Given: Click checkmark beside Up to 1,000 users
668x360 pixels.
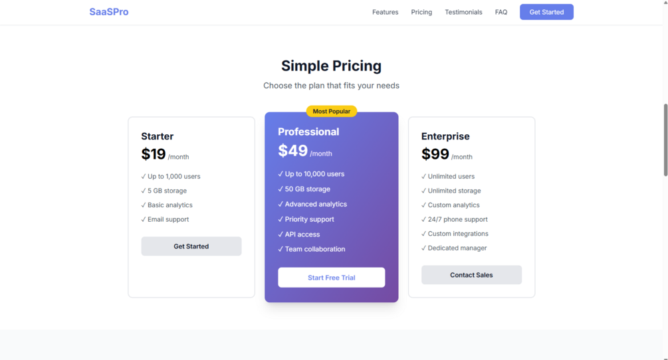Looking at the screenshot, I should point(143,176).
